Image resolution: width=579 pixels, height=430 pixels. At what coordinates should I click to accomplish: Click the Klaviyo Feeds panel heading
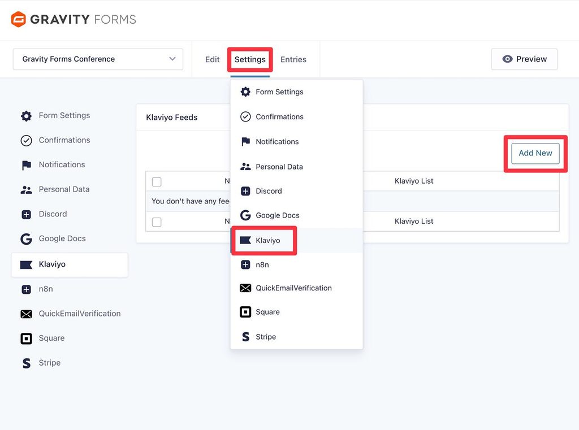pyautogui.click(x=172, y=118)
